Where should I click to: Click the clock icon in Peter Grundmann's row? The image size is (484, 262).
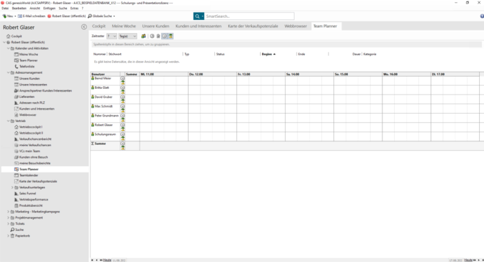click(x=122, y=116)
